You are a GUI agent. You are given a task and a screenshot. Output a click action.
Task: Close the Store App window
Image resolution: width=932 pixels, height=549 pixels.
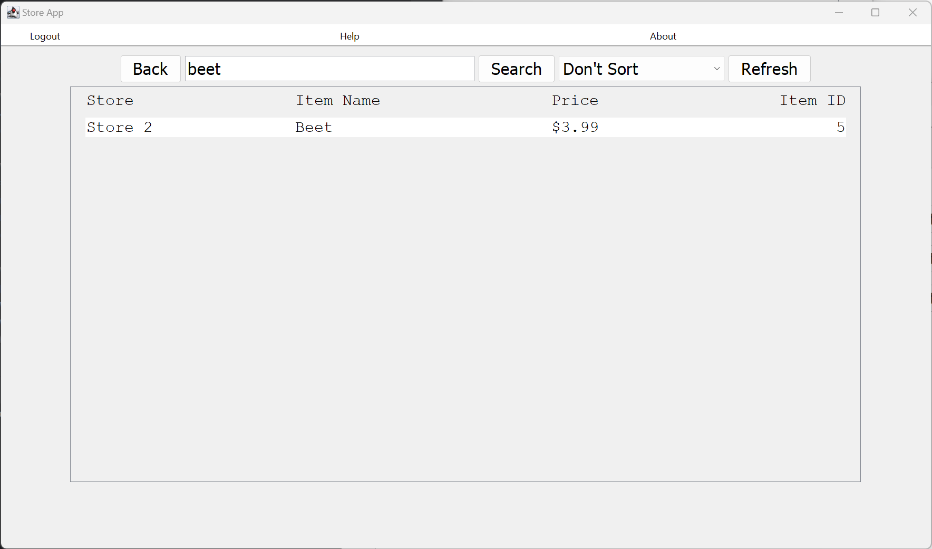click(x=912, y=12)
